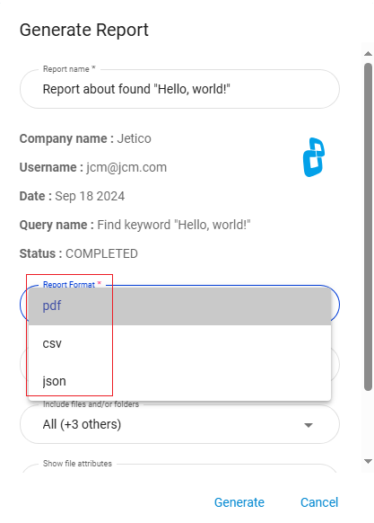Click the scrollbar up arrow

(368, 53)
